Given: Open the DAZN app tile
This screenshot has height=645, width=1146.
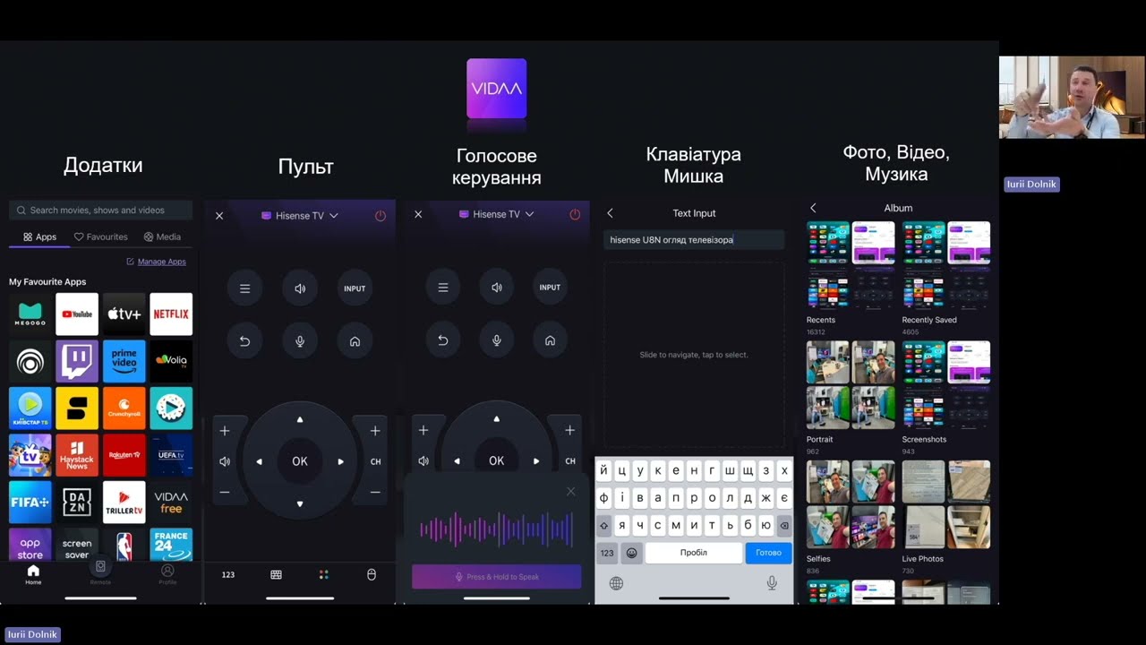Looking at the screenshot, I should point(77,503).
